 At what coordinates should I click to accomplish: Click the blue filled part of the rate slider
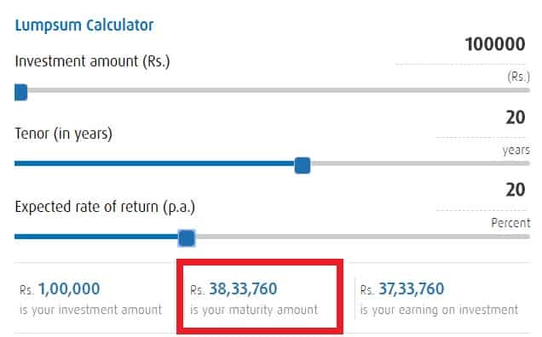[x=96, y=237]
